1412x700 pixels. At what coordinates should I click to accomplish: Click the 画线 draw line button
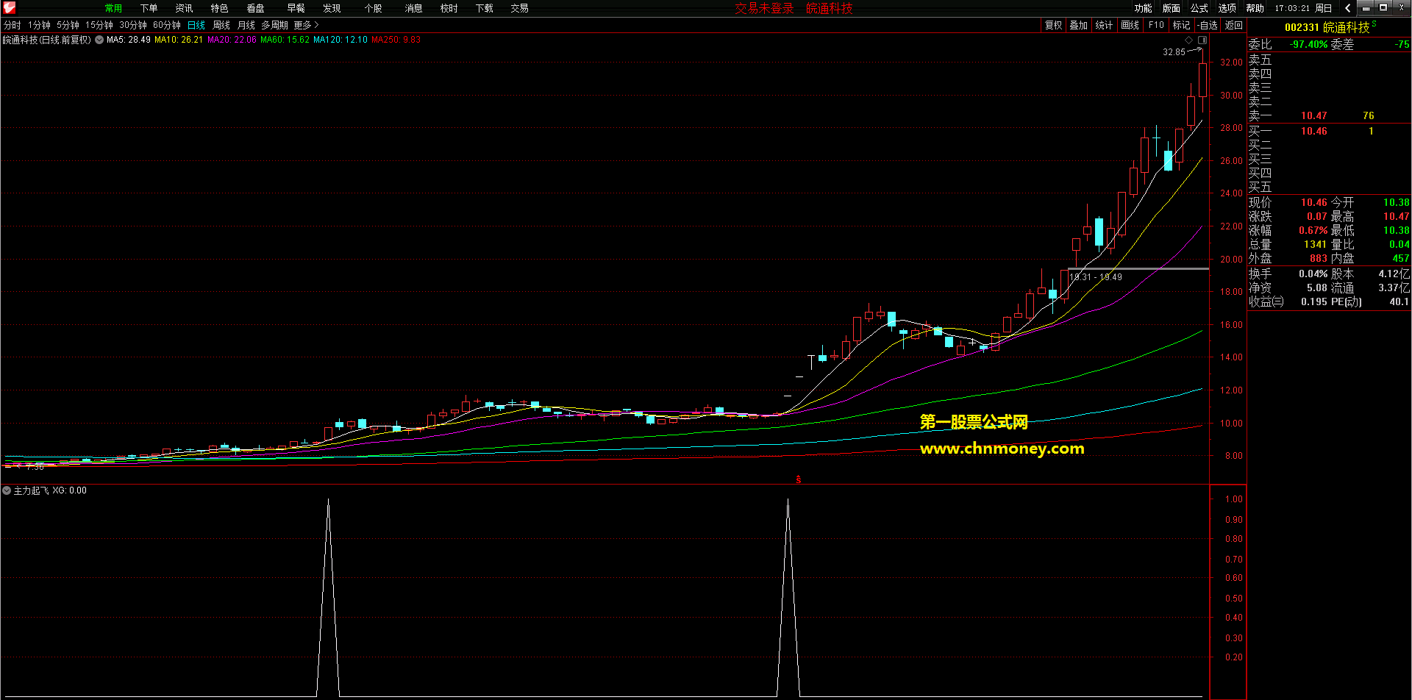1130,25
